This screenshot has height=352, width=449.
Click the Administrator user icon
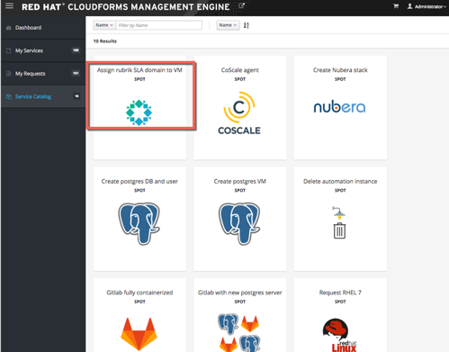[409, 6]
